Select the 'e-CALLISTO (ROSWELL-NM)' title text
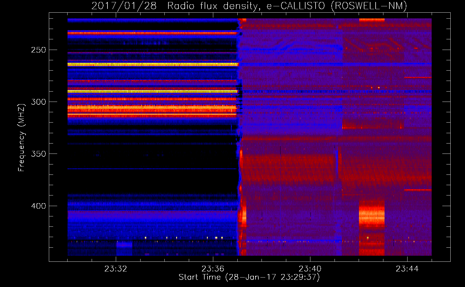Screen dimensions: 465x287 coord(337,6)
